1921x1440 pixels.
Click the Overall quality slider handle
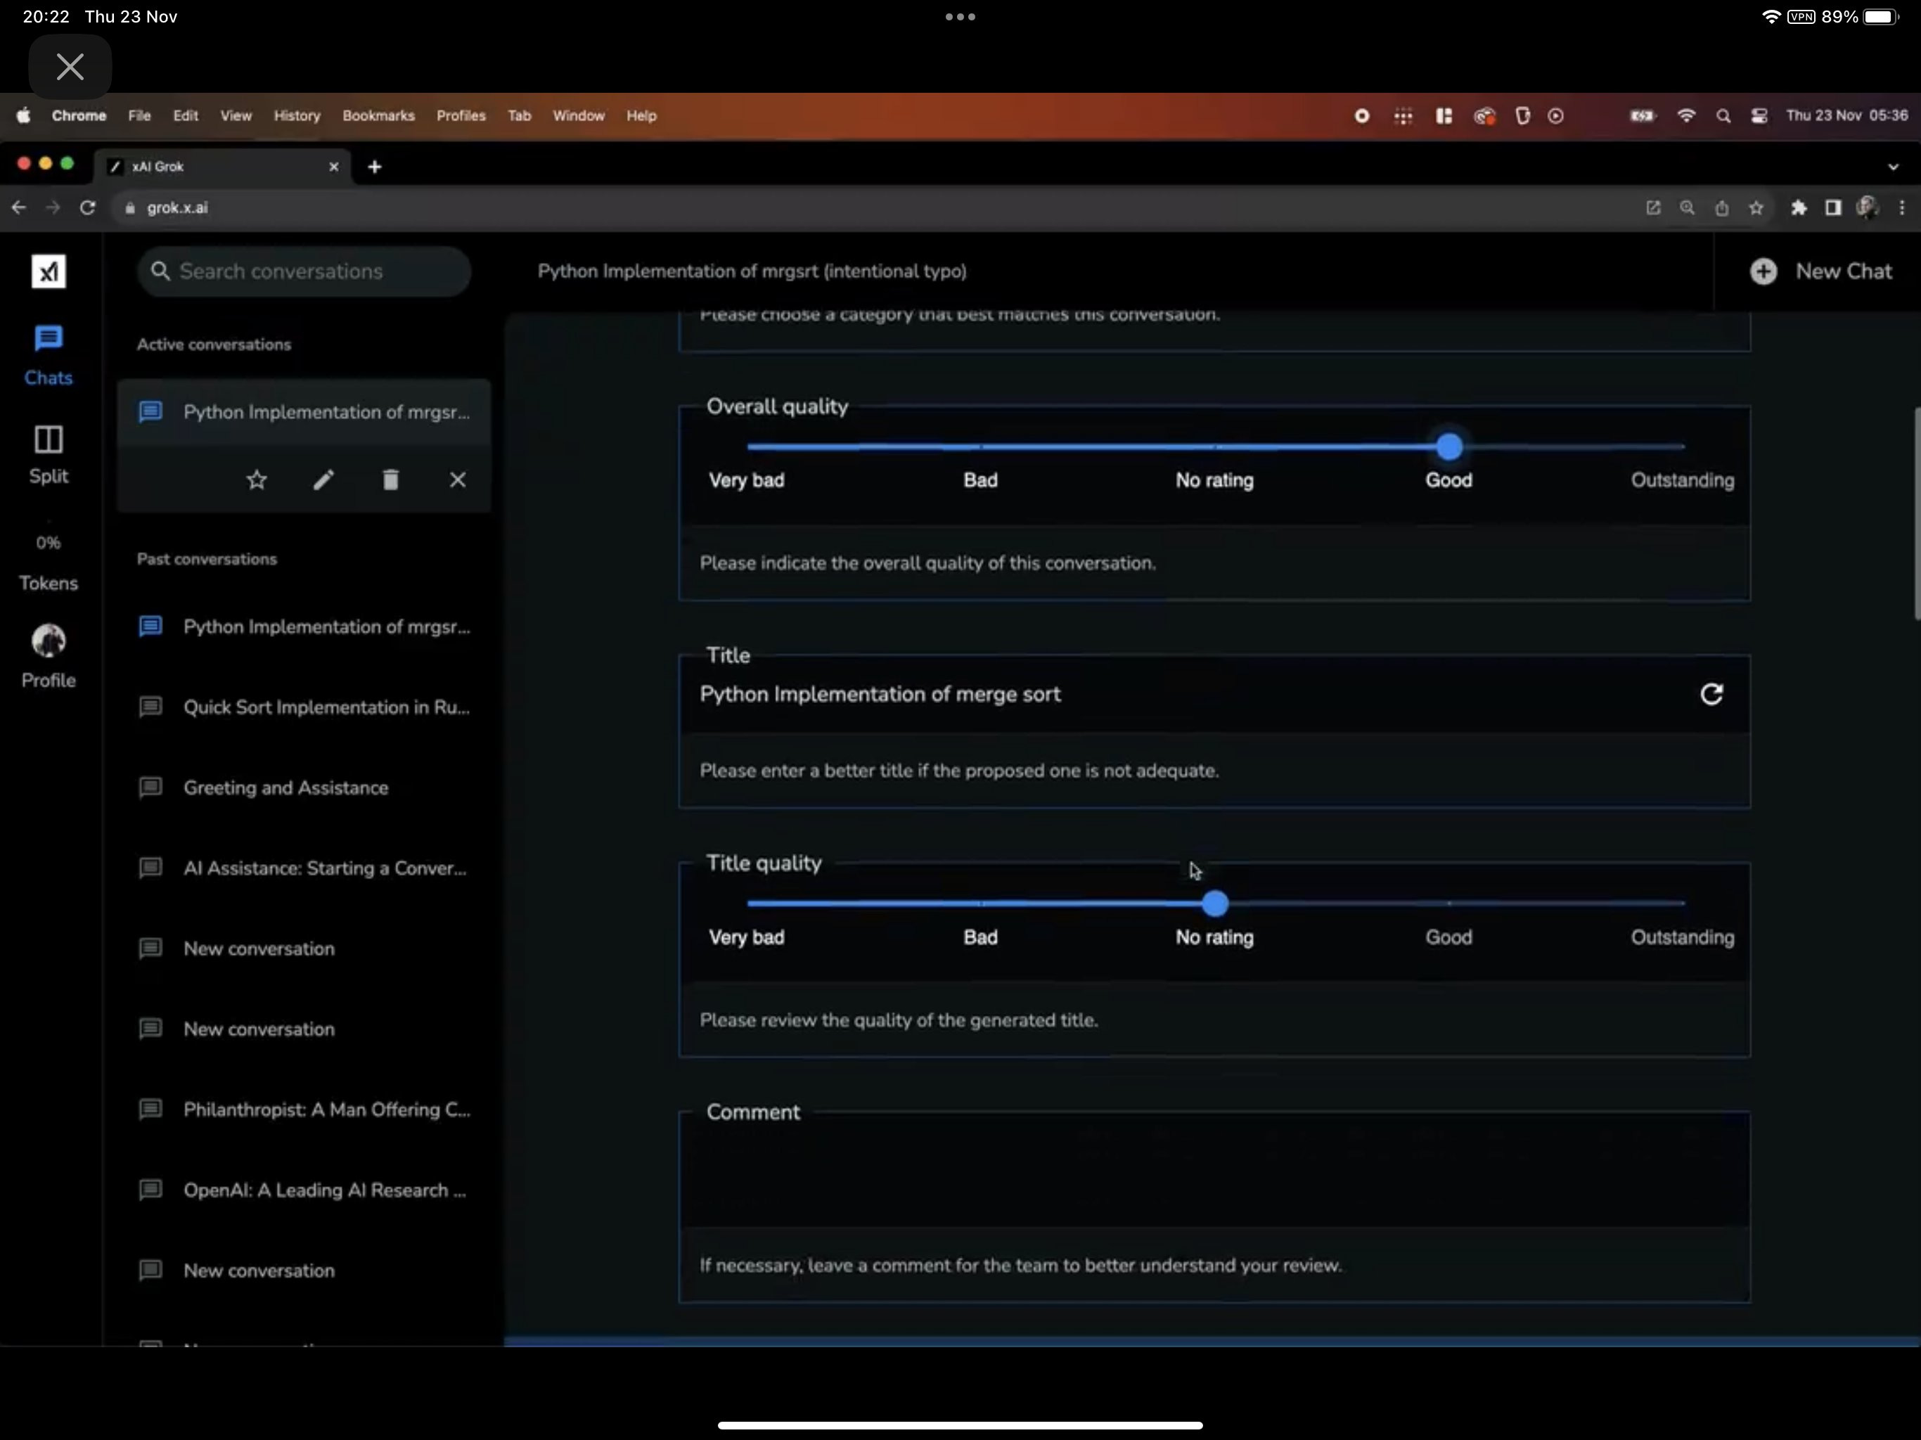pos(1448,447)
